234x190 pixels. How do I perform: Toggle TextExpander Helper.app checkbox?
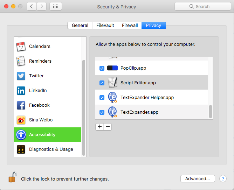point(102,98)
